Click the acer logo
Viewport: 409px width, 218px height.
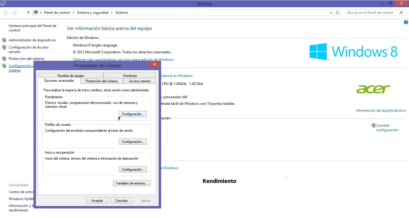[373, 89]
